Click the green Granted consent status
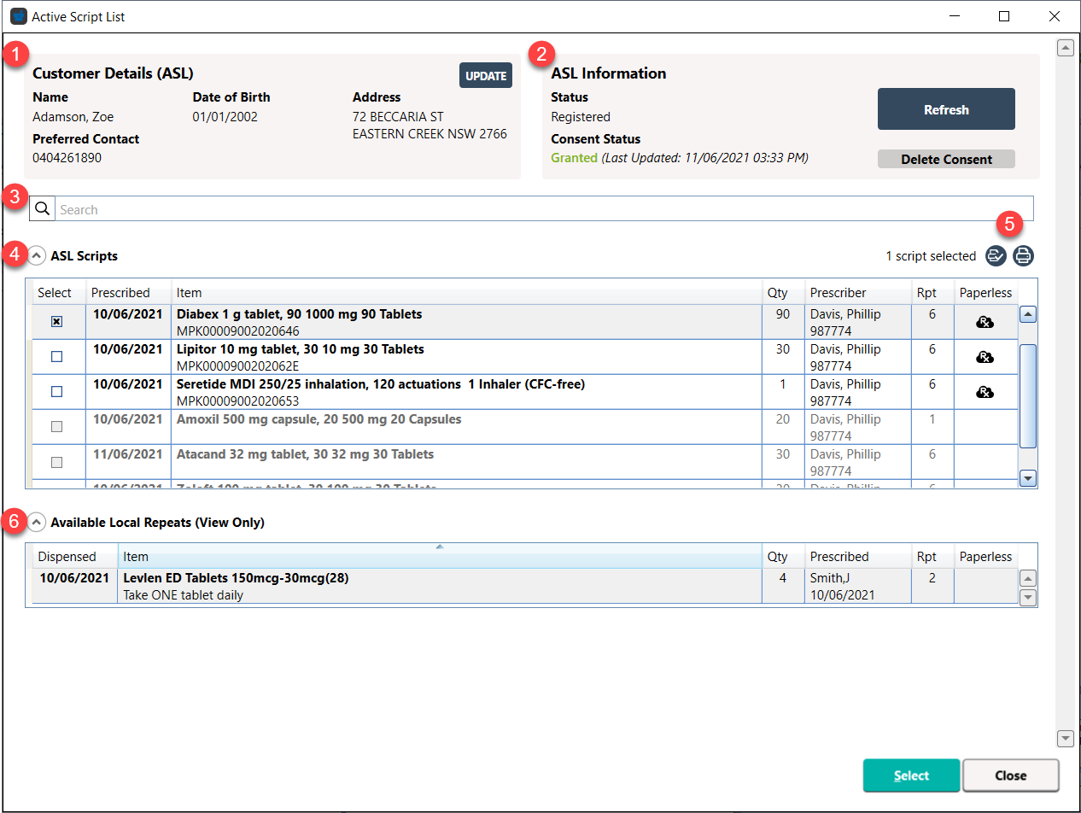Image resolution: width=1081 pixels, height=813 pixels. click(574, 158)
